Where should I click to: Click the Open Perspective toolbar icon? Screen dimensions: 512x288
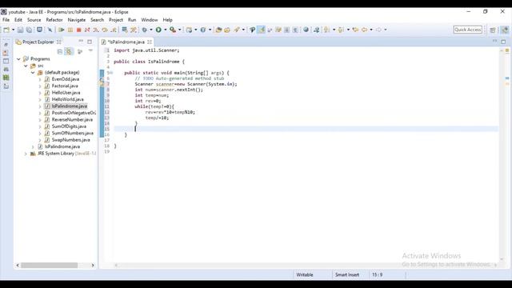(x=493, y=30)
